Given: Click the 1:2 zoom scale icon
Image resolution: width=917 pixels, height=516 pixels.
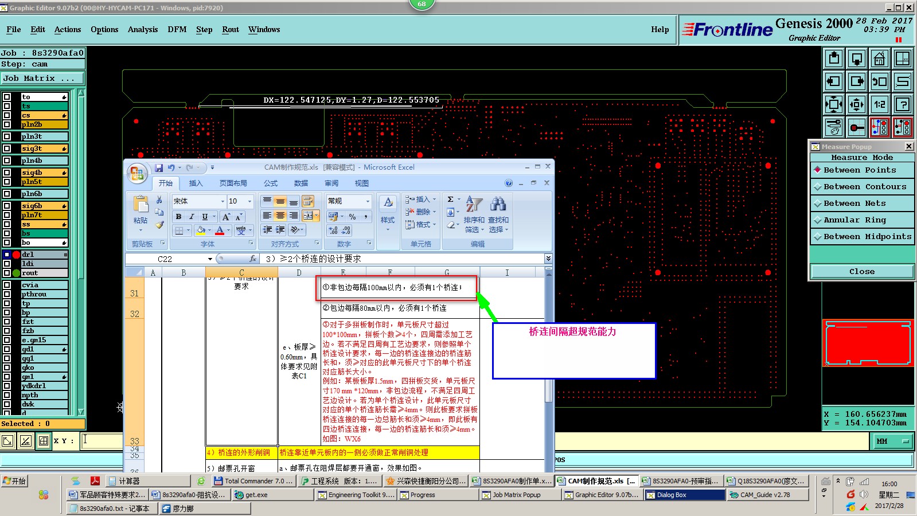Looking at the screenshot, I should click(880, 104).
